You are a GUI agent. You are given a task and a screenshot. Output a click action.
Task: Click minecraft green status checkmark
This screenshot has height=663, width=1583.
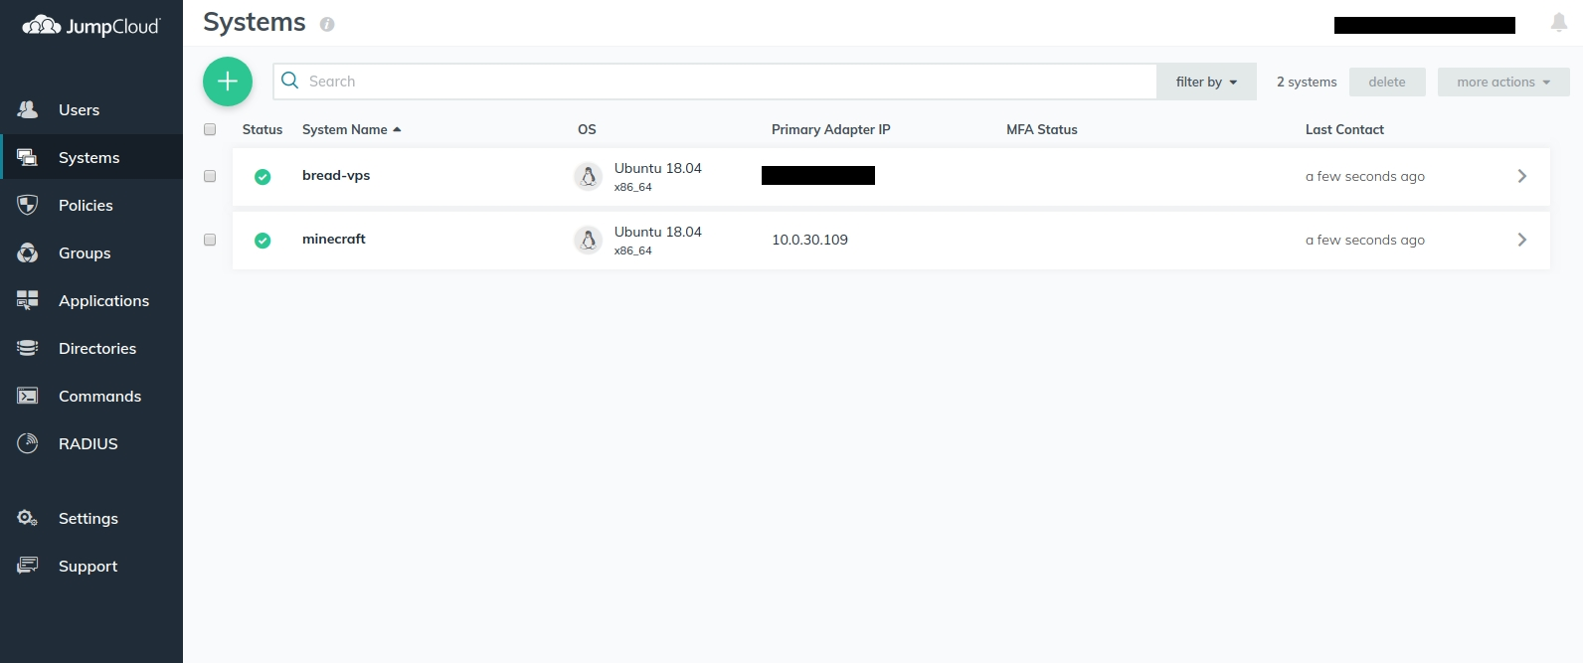pyautogui.click(x=263, y=241)
